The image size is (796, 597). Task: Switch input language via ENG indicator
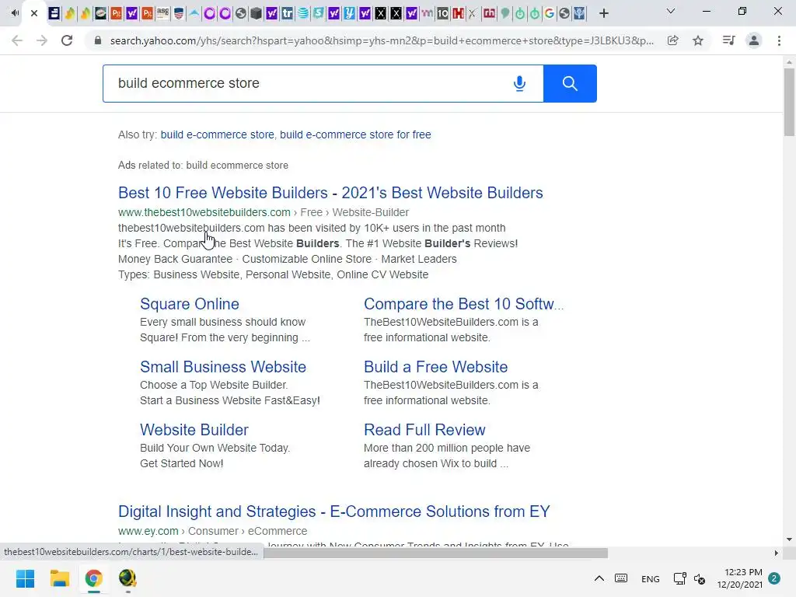(x=651, y=578)
